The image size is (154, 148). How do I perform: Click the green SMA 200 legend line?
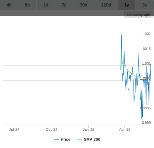pos(80,140)
